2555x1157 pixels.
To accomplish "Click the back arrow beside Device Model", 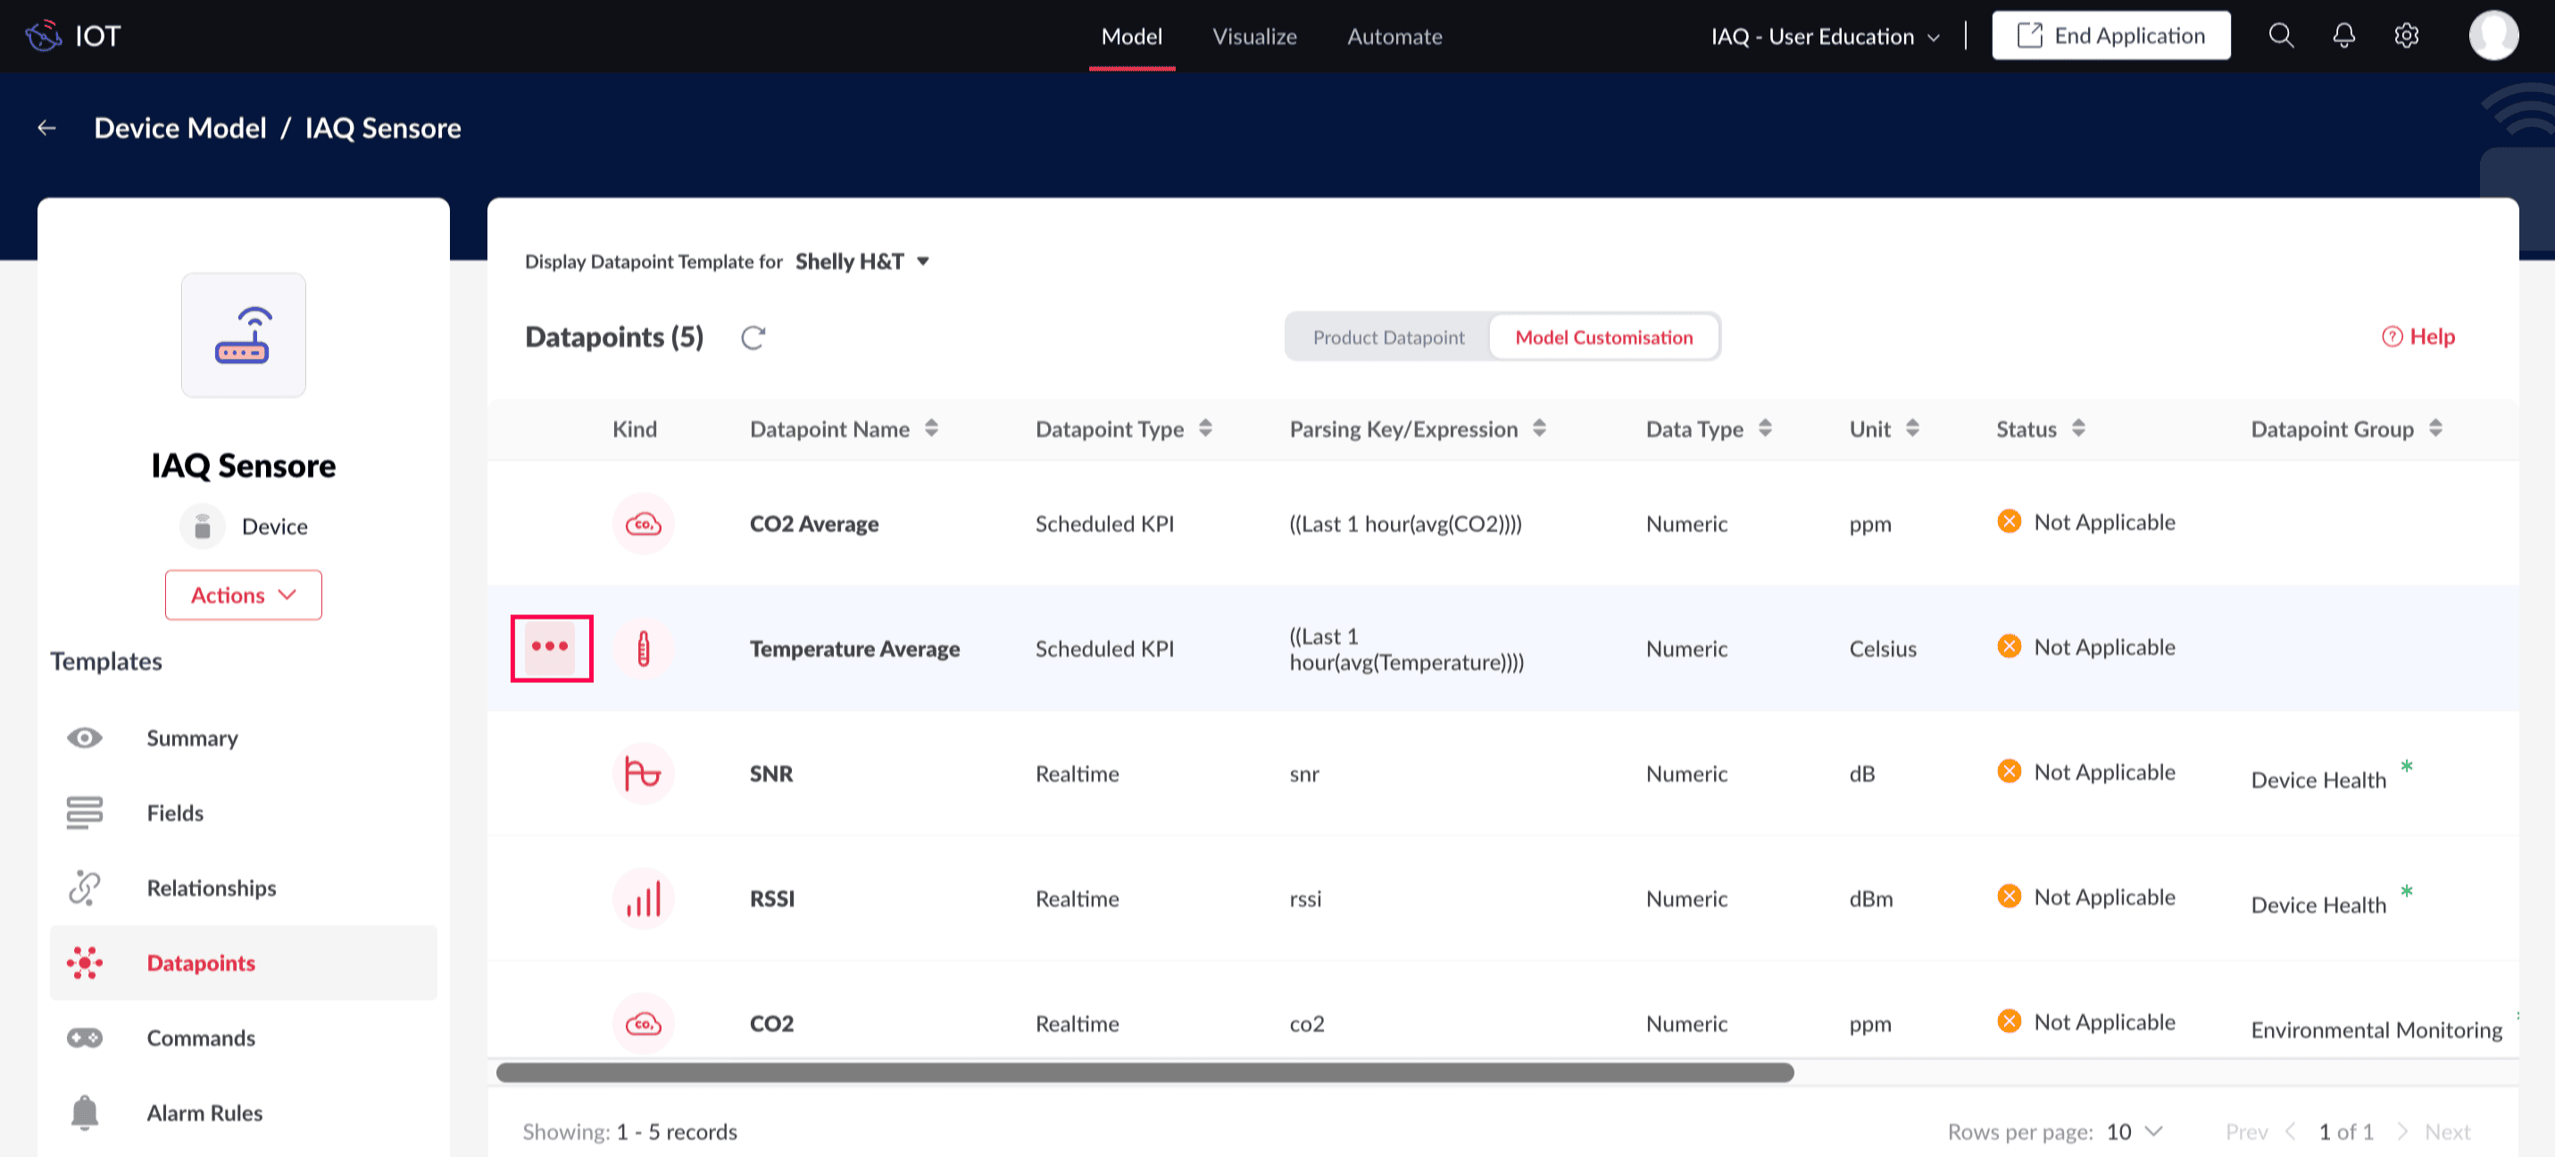I will click(46, 128).
